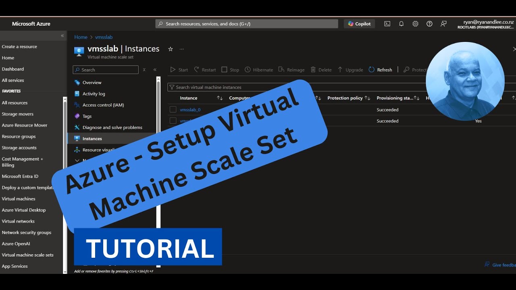
Task: Open Azure Virtual Desktop favorite
Action: pyautogui.click(x=24, y=210)
